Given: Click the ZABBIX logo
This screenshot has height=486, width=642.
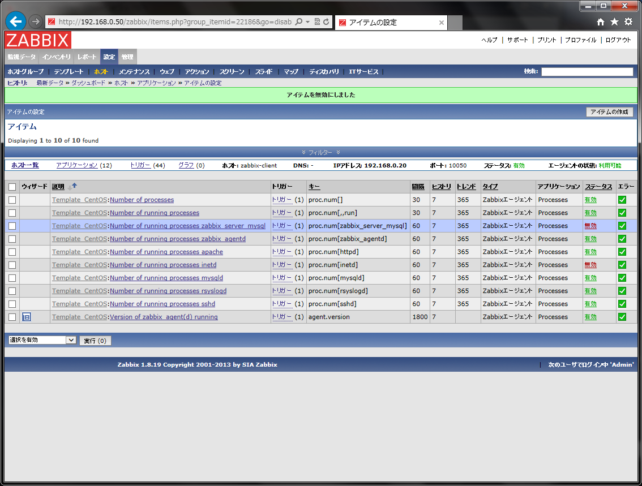Looking at the screenshot, I should click(x=38, y=40).
